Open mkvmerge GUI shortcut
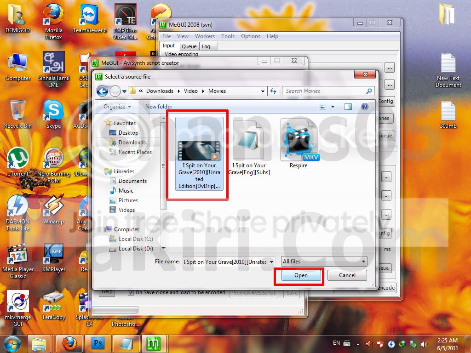This screenshot has height=353, width=471. 18,308
